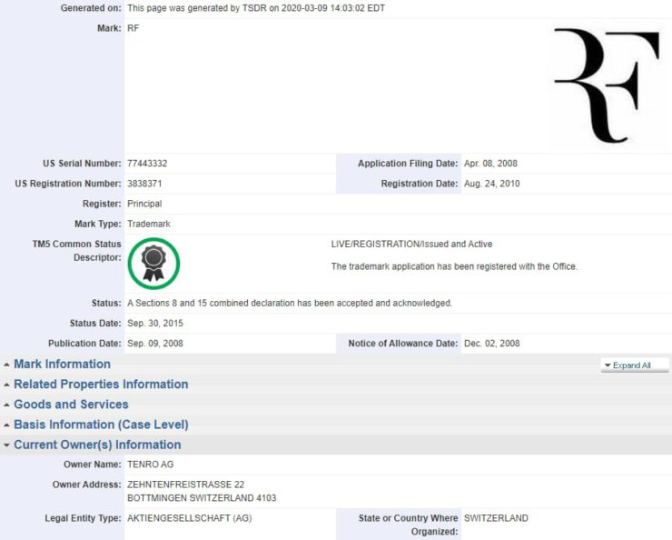672x540 pixels.
Task: Click the Registration Date Aug. 24, 2010
Action: pos(492,184)
